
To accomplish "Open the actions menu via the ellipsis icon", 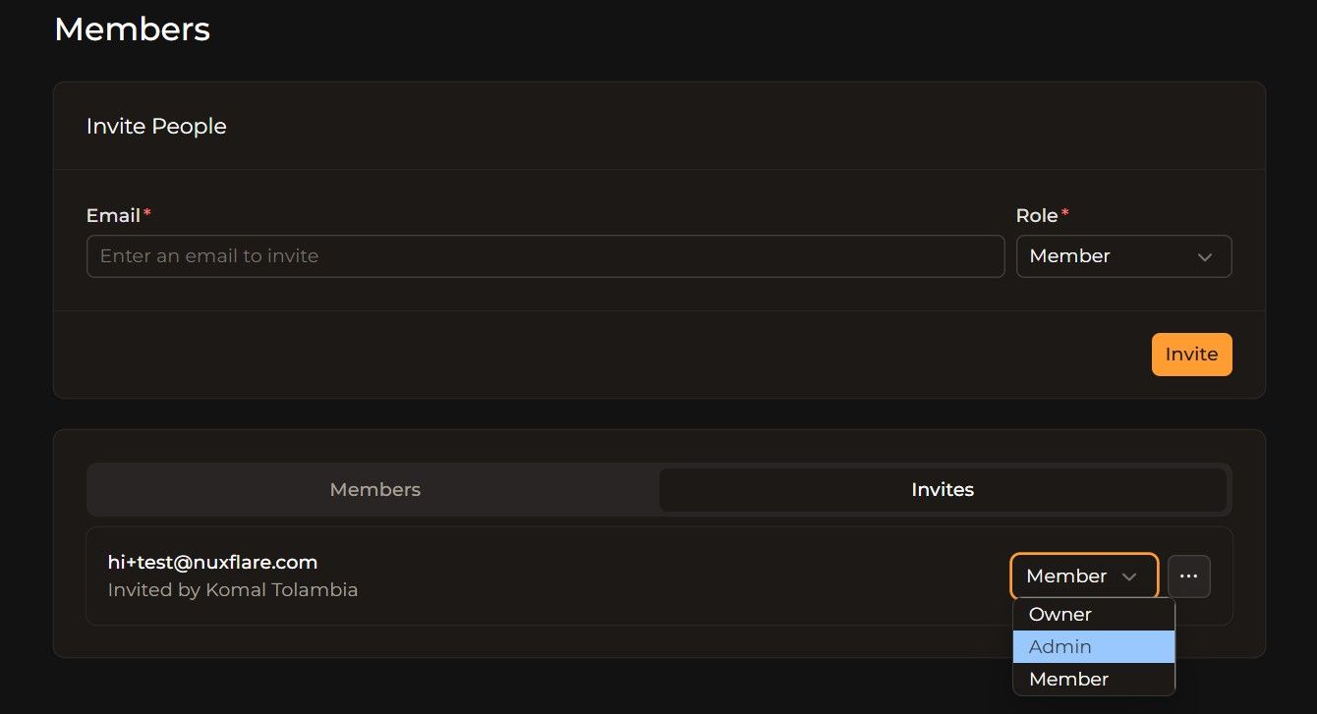I will pyautogui.click(x=1189, y=576).
